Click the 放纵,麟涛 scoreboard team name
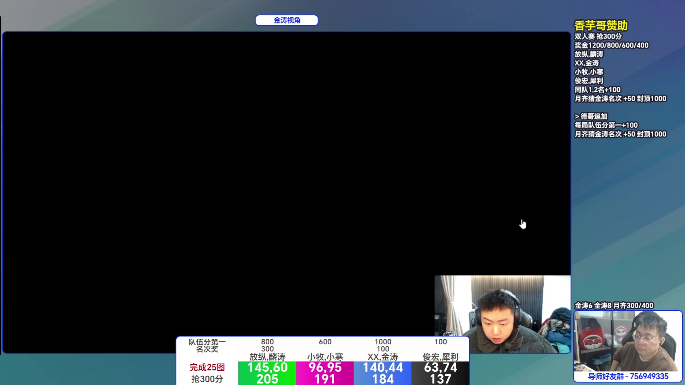 pyautogui.click(x=267, y=357)
